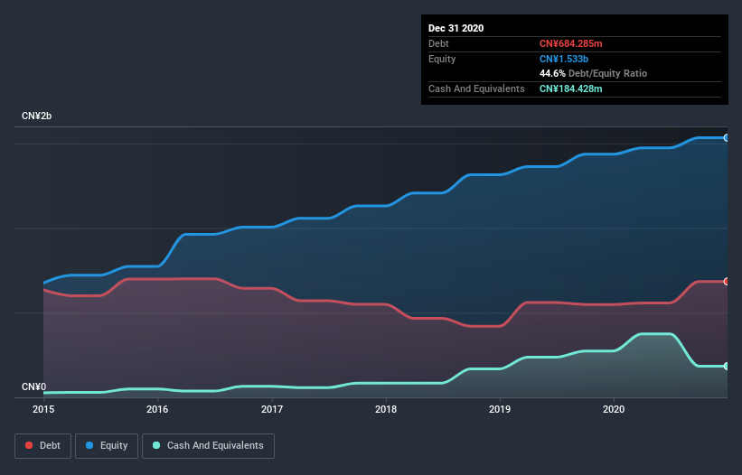Toggle the Debt series legend button
The width and height of the screenshot is (742, 475).
click(x=43, y=446)
